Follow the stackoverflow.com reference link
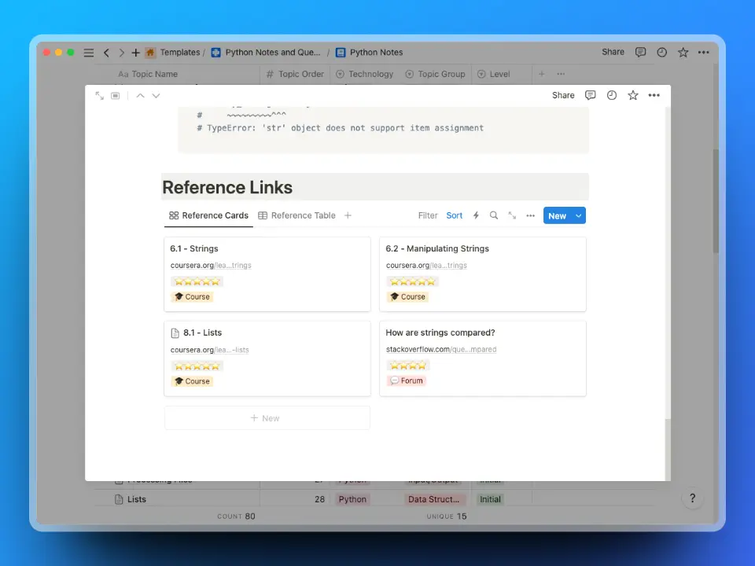The image size is (755, 566). [441, 349]
